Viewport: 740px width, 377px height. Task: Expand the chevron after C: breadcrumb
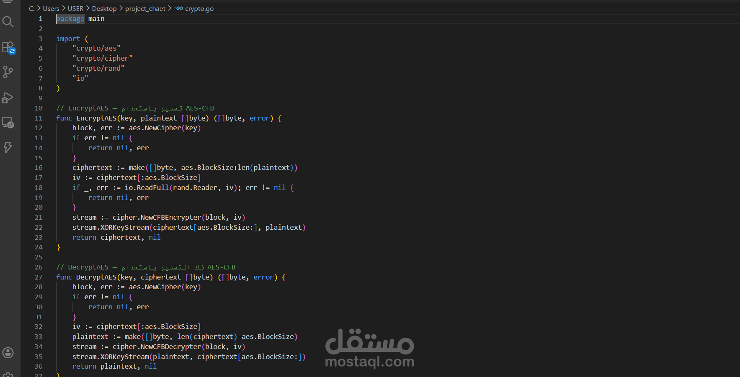(39, 8)
